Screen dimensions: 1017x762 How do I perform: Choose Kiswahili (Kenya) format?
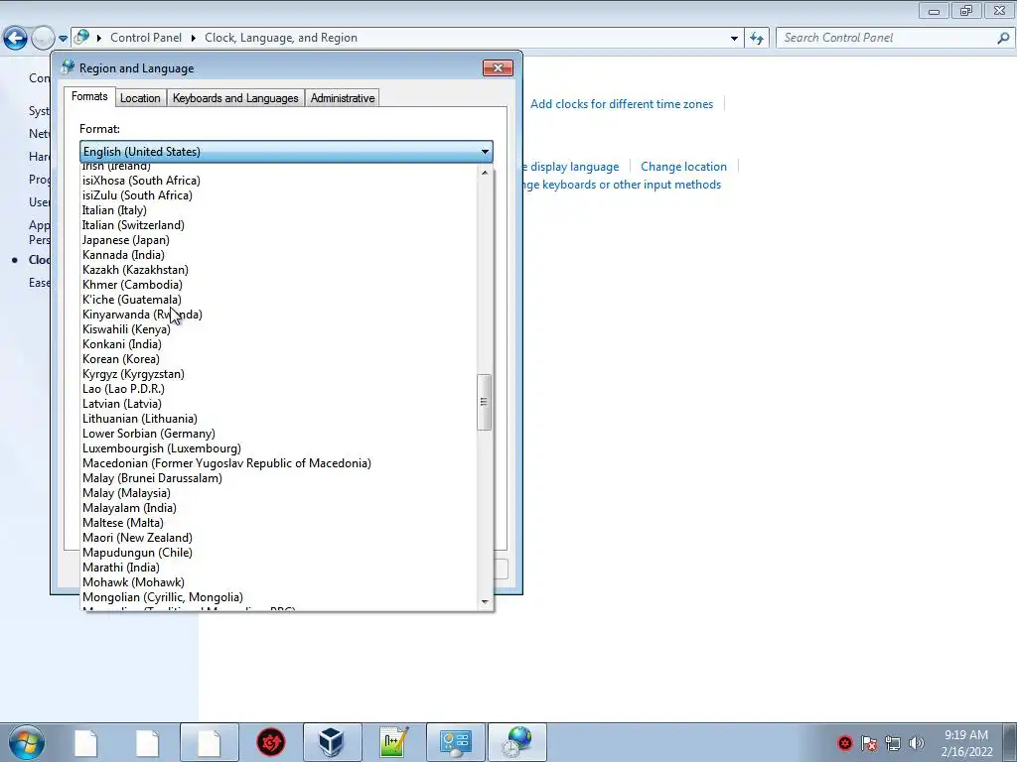pos(279,329)
